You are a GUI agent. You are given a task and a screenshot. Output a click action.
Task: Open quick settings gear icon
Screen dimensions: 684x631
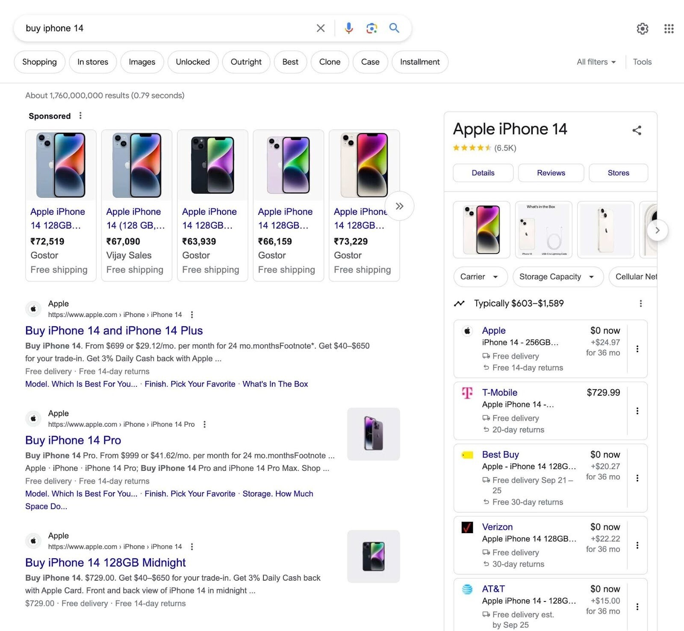click(x=643, y=29)
